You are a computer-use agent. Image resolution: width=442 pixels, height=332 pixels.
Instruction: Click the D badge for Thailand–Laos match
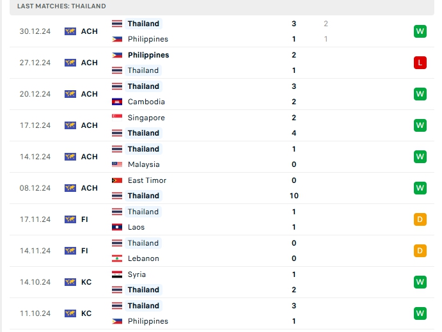420,219
